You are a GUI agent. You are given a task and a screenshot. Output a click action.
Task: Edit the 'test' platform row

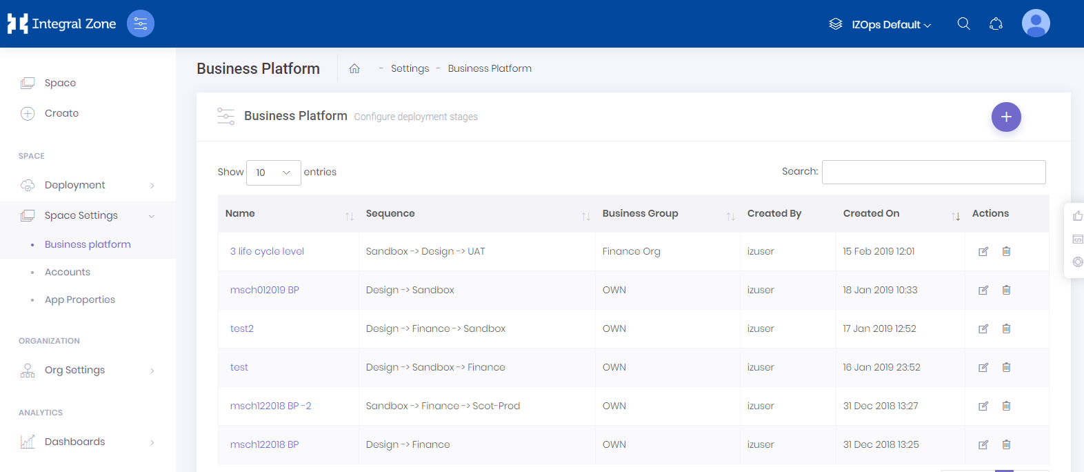pos(983,368)
